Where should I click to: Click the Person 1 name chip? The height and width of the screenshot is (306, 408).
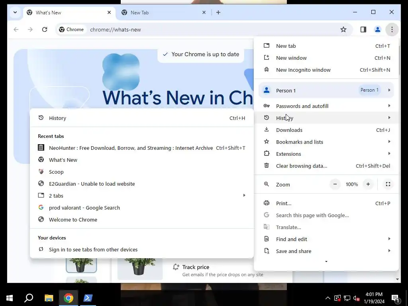369,90
